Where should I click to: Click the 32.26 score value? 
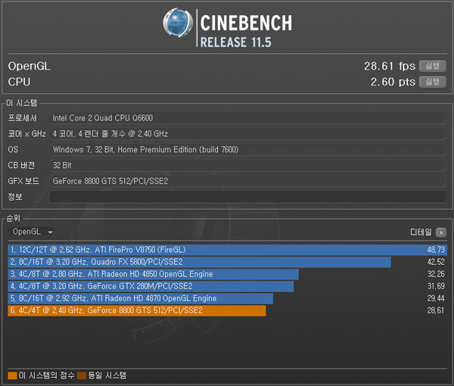436,274
